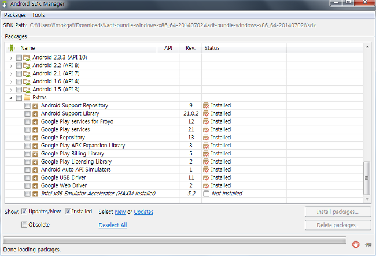Check the Google Play services checkbox
Image resolution: width=376 pixels, height=256 pixels.
[27, 129]
